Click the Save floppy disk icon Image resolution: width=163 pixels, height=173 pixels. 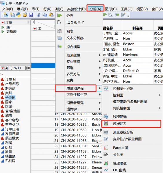pos(31,15)
